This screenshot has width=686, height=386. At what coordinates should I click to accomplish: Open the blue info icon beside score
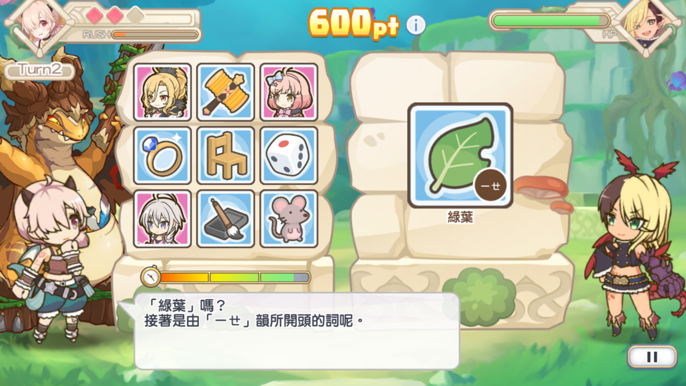(416, 25)
